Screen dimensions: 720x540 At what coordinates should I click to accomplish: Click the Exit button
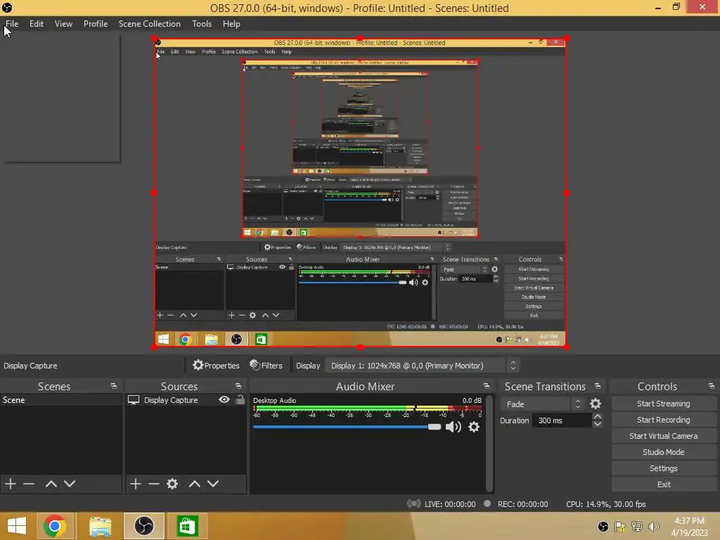pyautogui.click(x=664, y=484)
